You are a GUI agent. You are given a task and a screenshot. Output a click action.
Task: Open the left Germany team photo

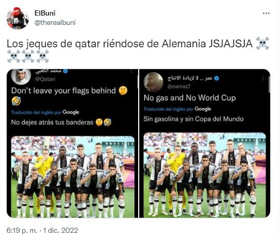73,177
